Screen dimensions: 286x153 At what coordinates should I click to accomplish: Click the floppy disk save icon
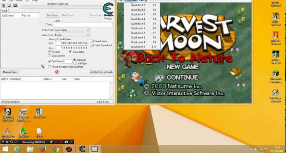(15, 6)
